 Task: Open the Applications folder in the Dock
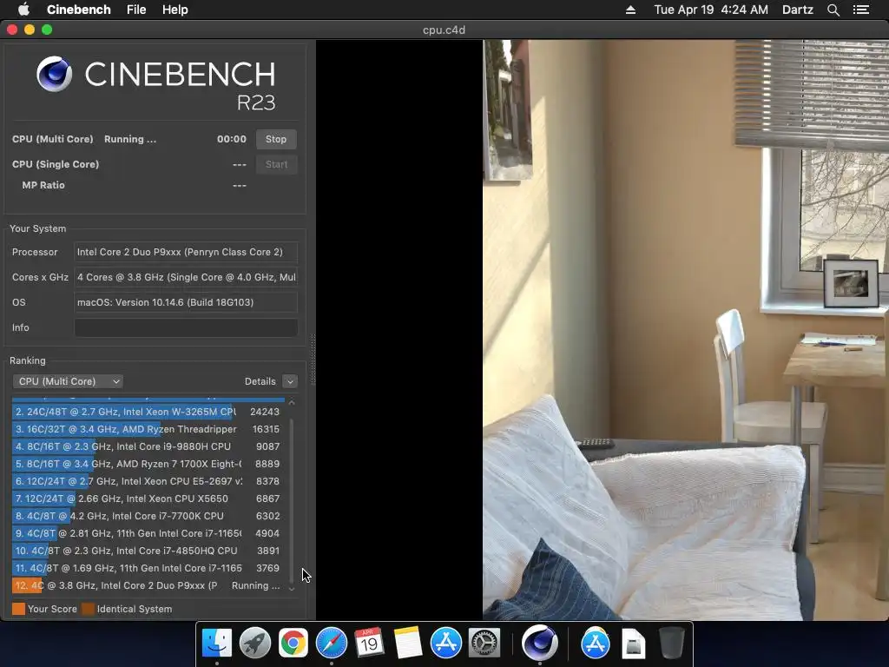pos(595,644)
